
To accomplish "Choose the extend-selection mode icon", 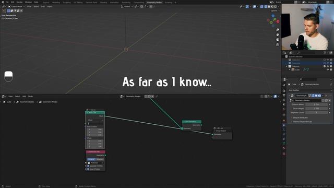I will pos(12,10).
